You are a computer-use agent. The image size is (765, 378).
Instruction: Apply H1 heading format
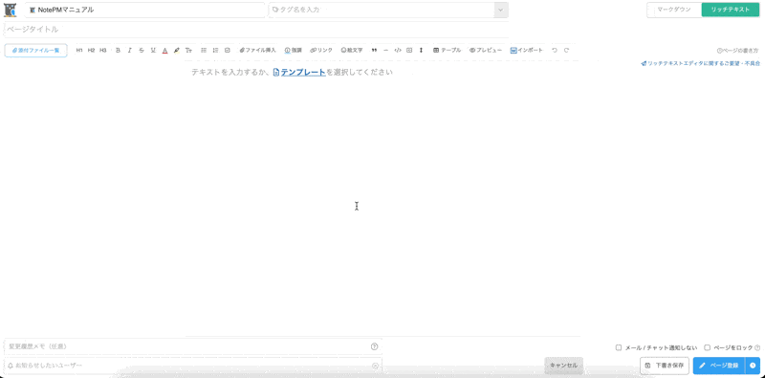click(79, 51)
